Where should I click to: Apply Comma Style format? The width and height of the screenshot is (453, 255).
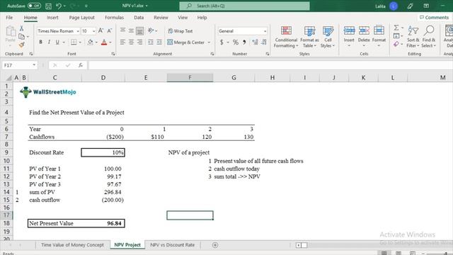pos(244,42)
